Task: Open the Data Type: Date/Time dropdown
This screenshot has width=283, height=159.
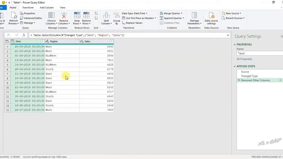Action: pos(134,13)
